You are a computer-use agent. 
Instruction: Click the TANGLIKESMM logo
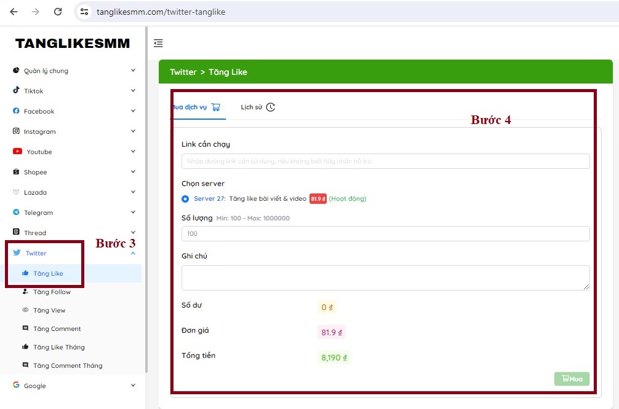pos(73,43)
